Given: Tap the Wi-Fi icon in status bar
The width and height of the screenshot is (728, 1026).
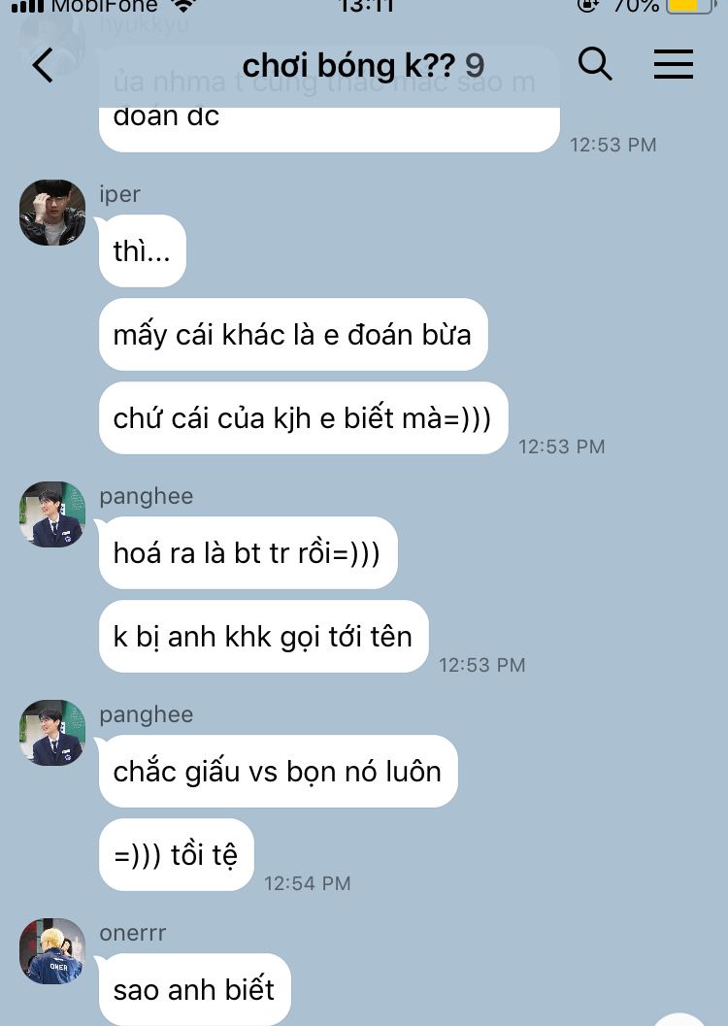Looking at the screenshot, I should (x=183, y=6).
